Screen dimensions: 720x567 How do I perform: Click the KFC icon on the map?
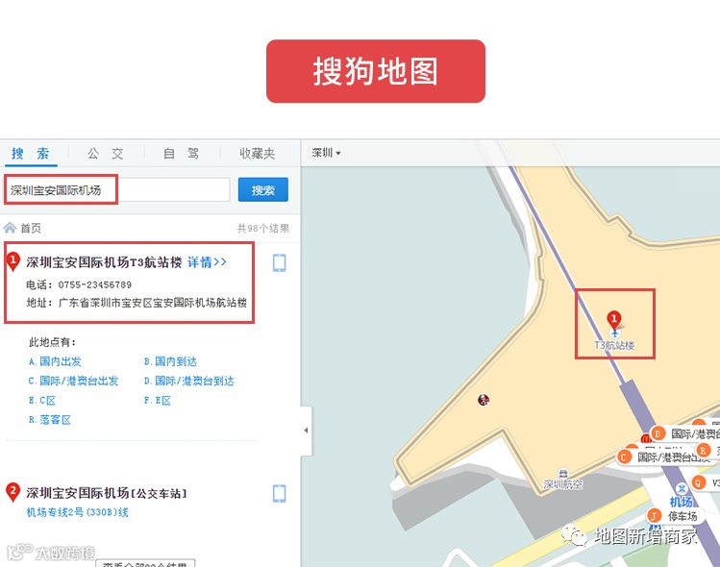[x=484, y=400]
